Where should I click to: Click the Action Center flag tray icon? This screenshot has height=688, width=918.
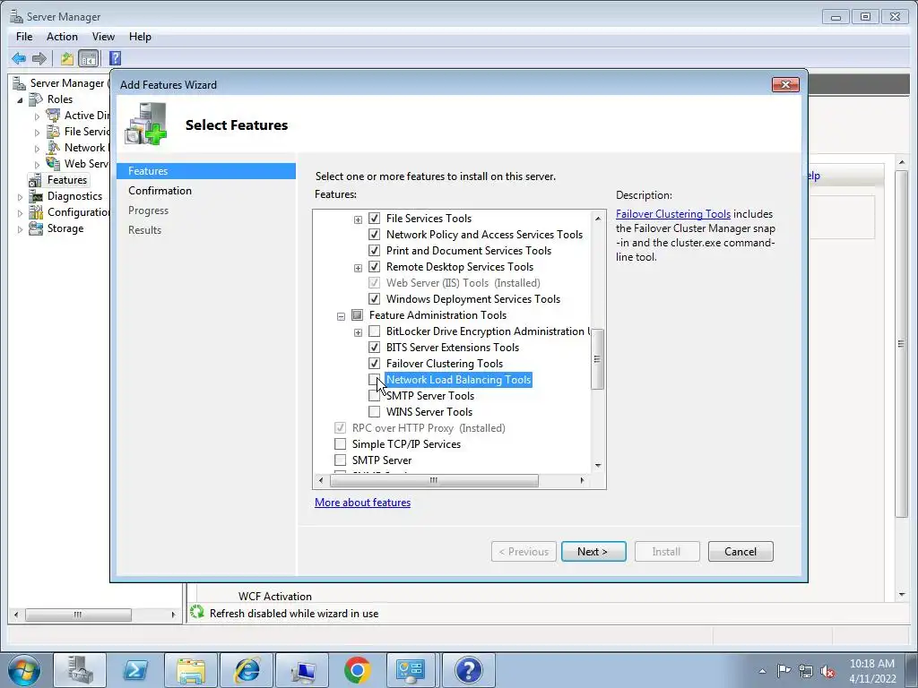[x=784, y=671]
